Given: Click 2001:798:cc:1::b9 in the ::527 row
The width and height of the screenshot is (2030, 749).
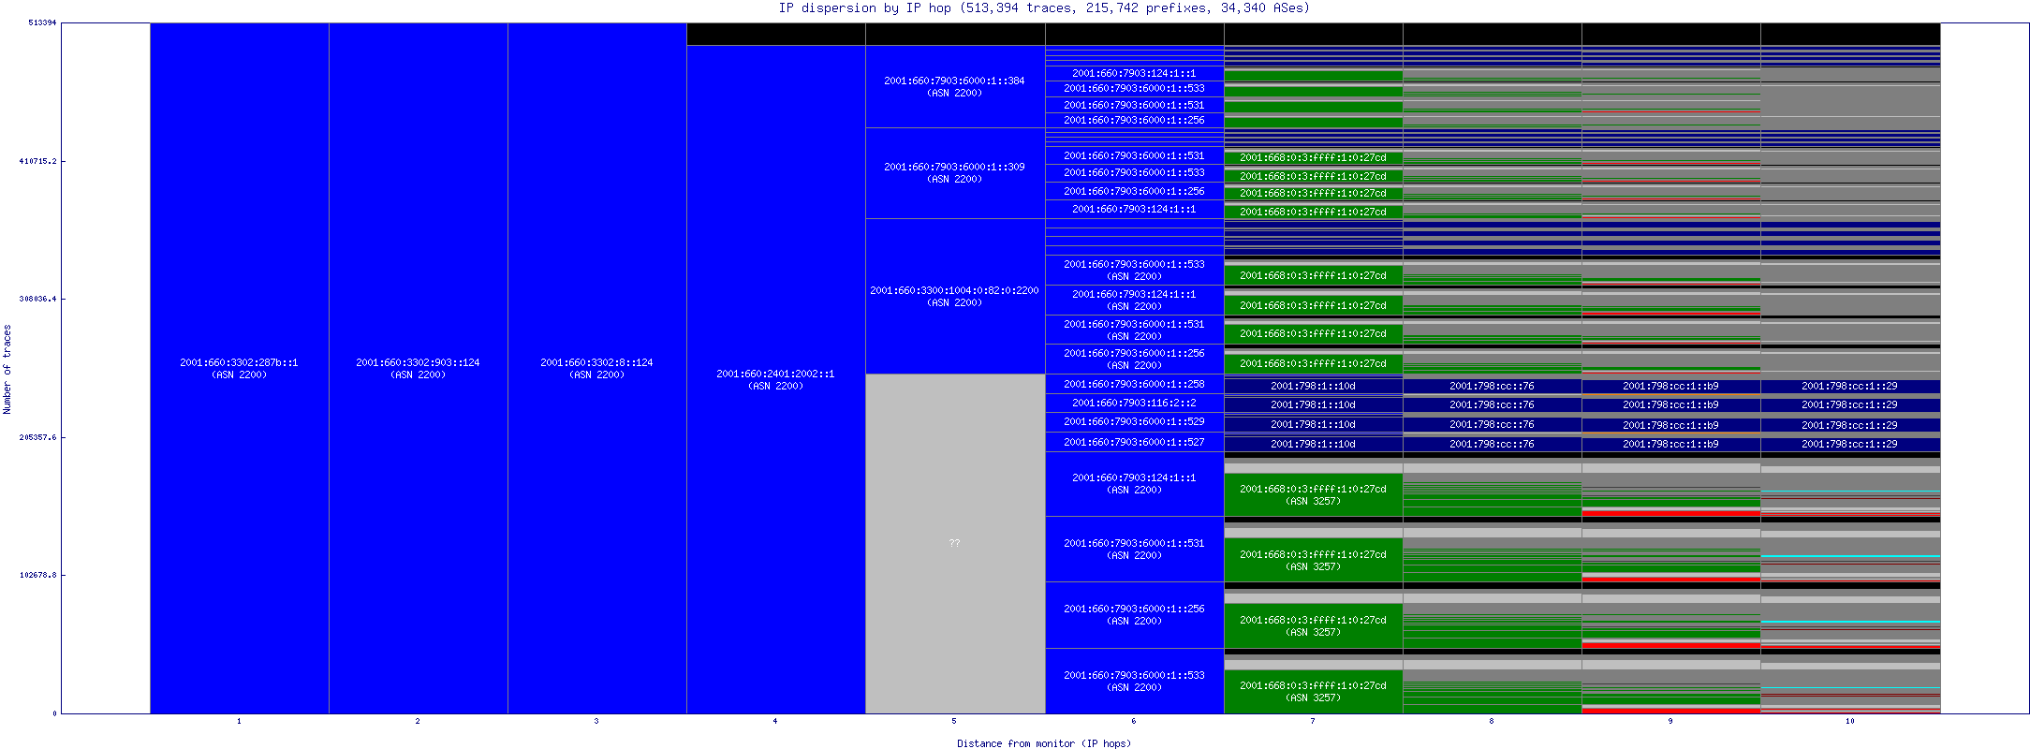Looking at the screenshot, I should 1670,444.
